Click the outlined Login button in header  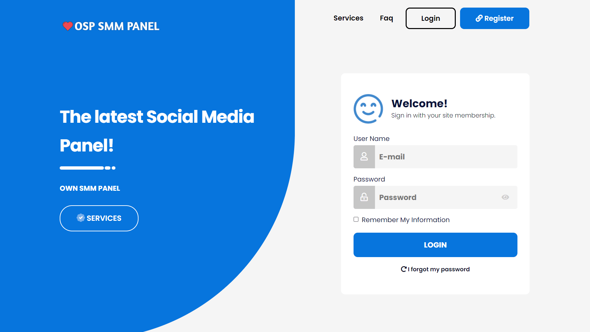pos(430,18)
